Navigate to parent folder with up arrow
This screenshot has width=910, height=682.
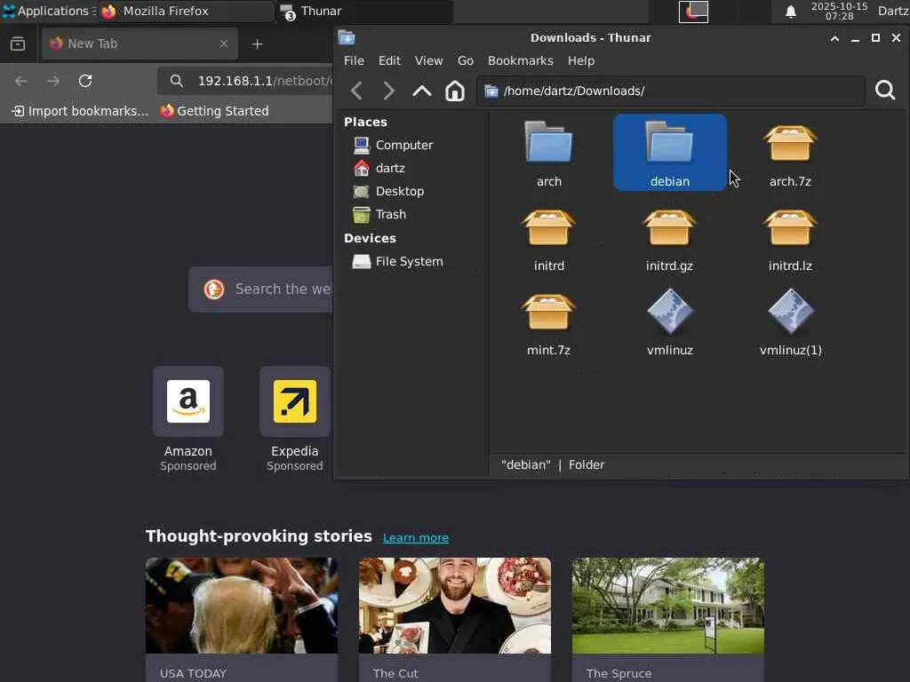coord(422,91)
